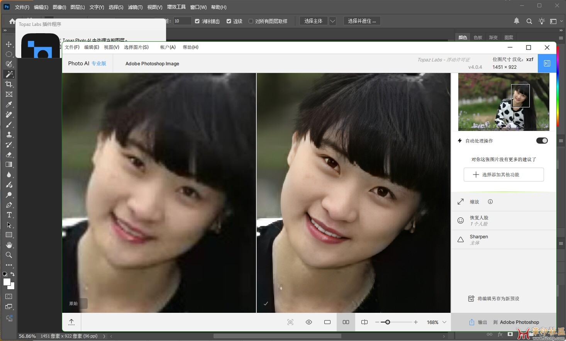Viewport: 566px width, 341px height.
Task: Select the Move tool in Photoshop
Action: (x=9, y=44)
